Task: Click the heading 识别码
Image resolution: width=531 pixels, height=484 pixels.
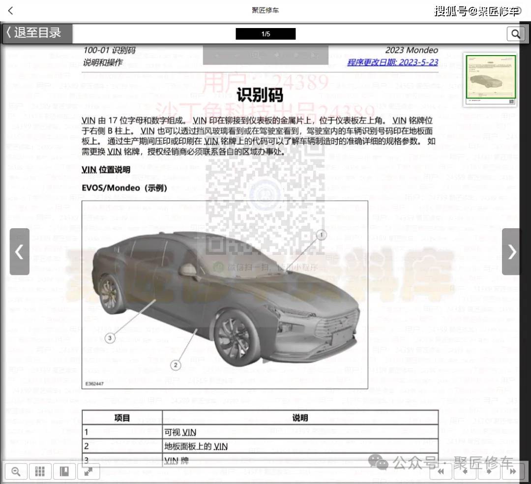Action: (x=260, y=94)
